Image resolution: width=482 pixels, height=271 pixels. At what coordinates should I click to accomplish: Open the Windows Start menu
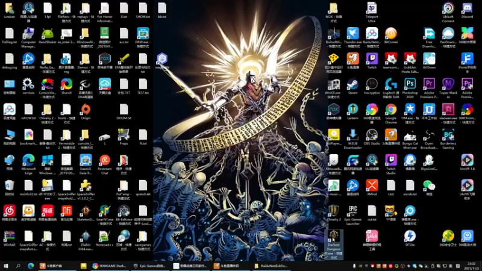click(x=5, y=266)
